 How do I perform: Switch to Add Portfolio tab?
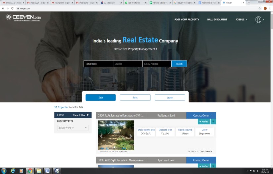point(209,3)
